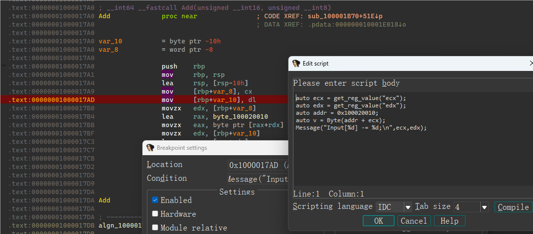Open Help for the script editor
The height and width of the screenshot is (234, 533).
click(x=449, y=221)
